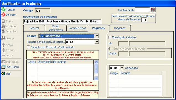The height and width of the screenshot is (100, 176).
Task: Click first empty row of Producto table
Action: pyautogui.click(x=135, y=77)
